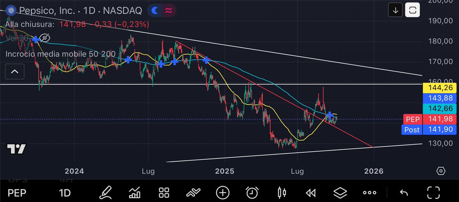Open the more options three-dot menu

click(x=370, y=192)
